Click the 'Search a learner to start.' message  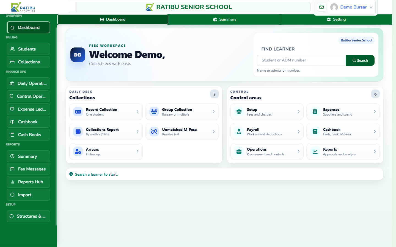(96, 174)
